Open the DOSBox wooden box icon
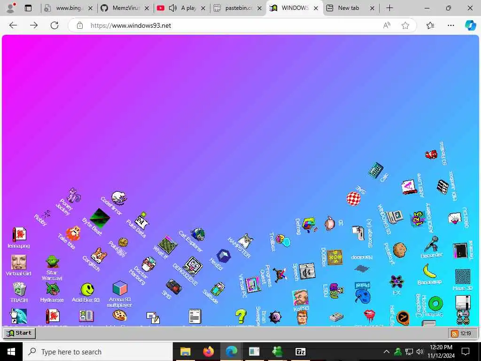 coord(334,257)
